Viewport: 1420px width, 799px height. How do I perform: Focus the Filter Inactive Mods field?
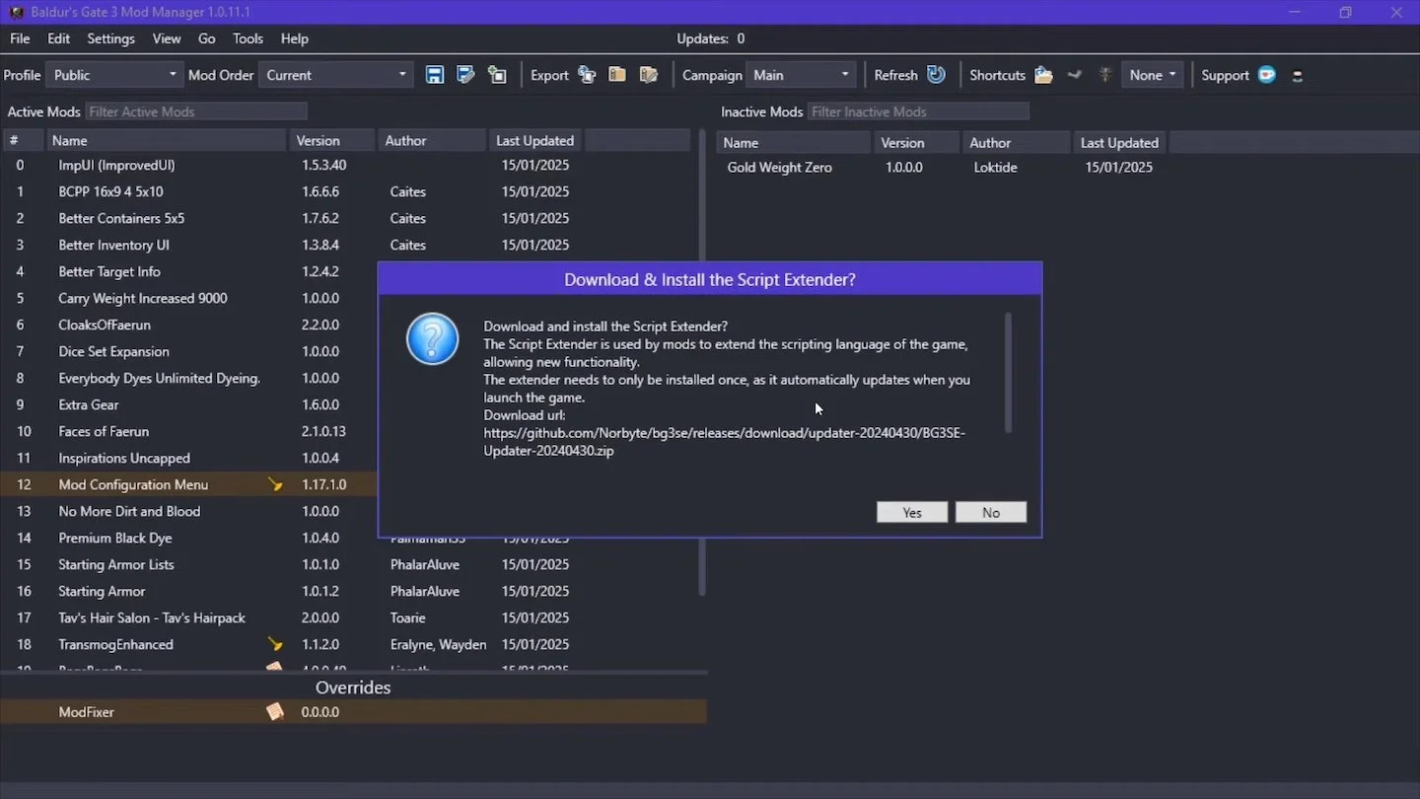pos(918,111)
